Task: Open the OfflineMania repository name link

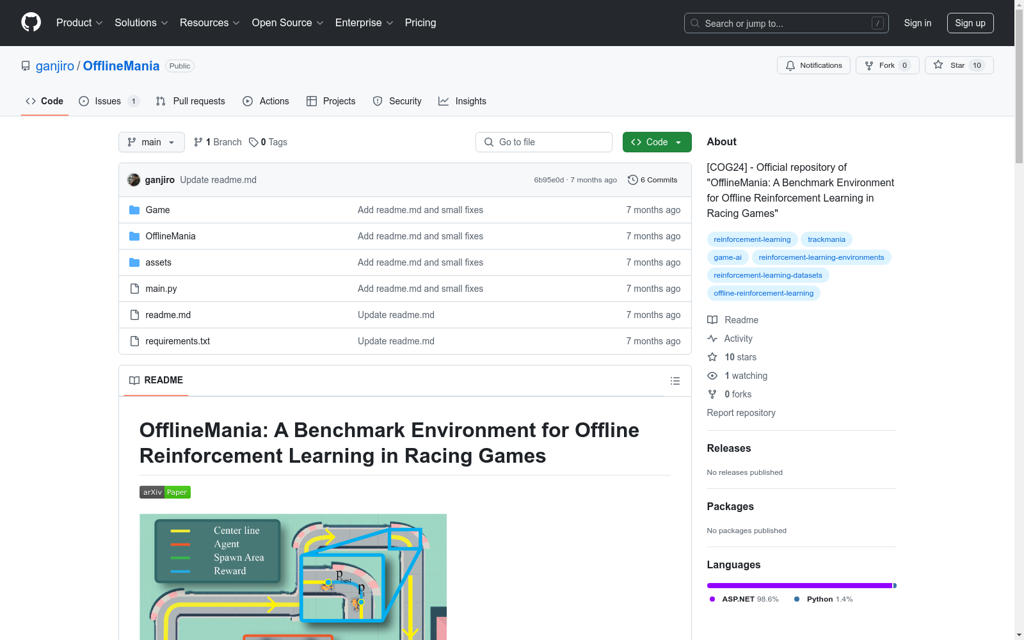Action: coord(121,66)
